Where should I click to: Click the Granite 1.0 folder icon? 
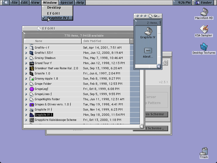click(31, 73)
